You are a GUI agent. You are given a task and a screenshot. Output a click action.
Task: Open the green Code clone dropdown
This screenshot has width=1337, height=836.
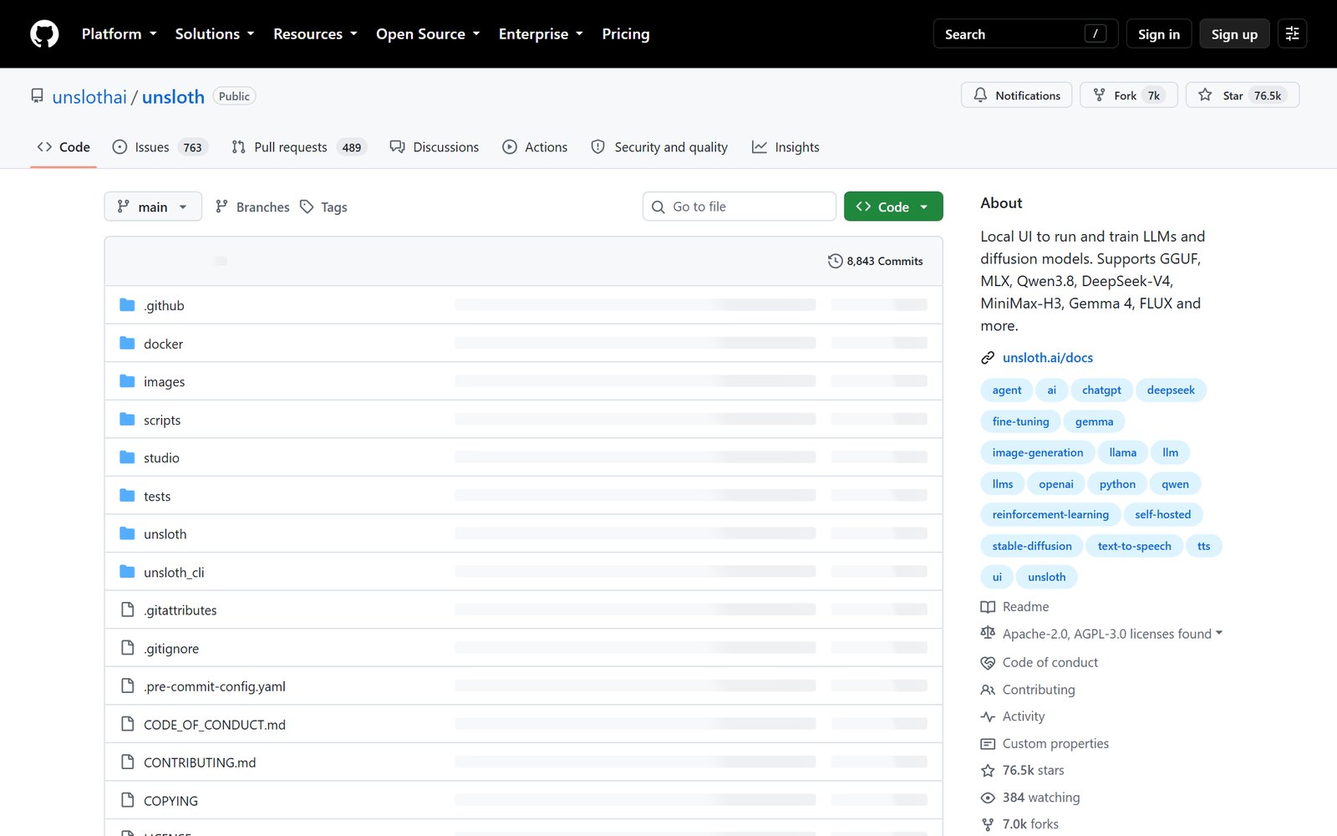[893, 206]
